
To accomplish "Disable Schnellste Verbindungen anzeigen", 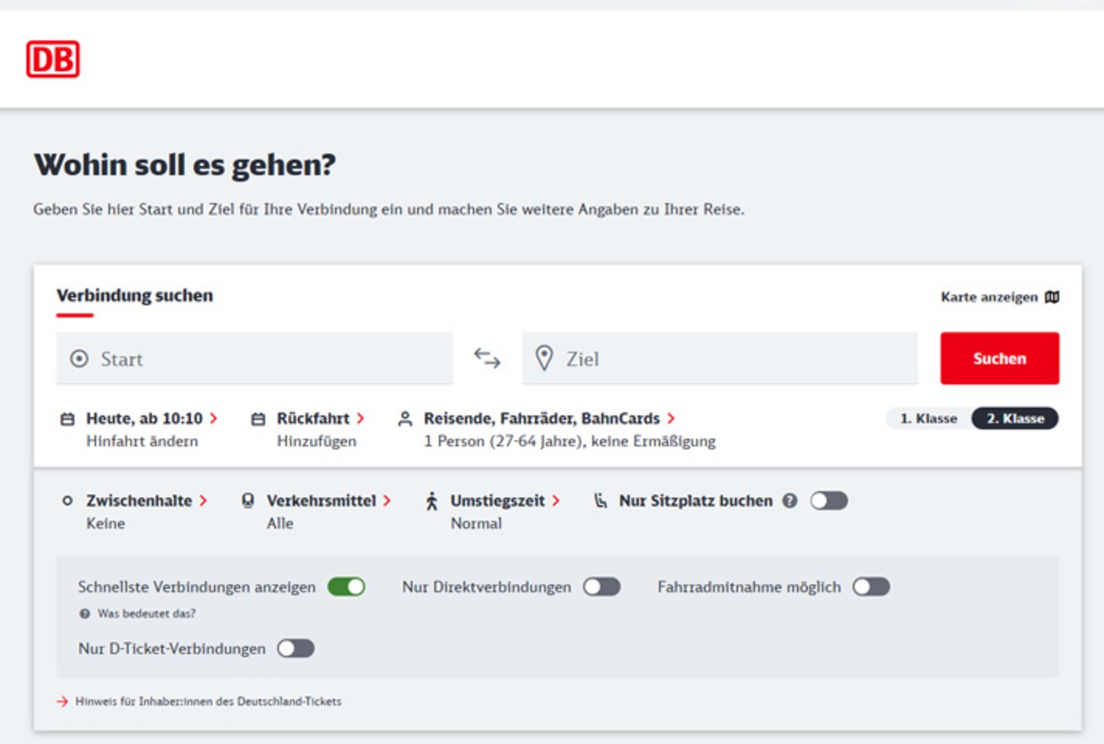I will [x=348, y=587].
